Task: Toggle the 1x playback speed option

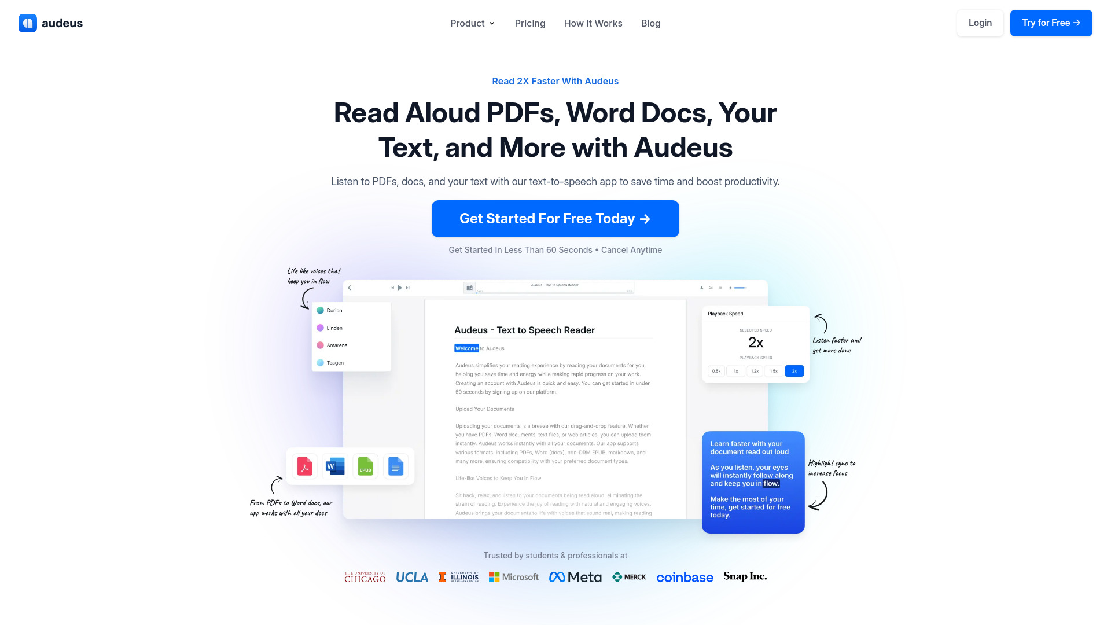Action: pyautogui.click(x=734, y=371)
